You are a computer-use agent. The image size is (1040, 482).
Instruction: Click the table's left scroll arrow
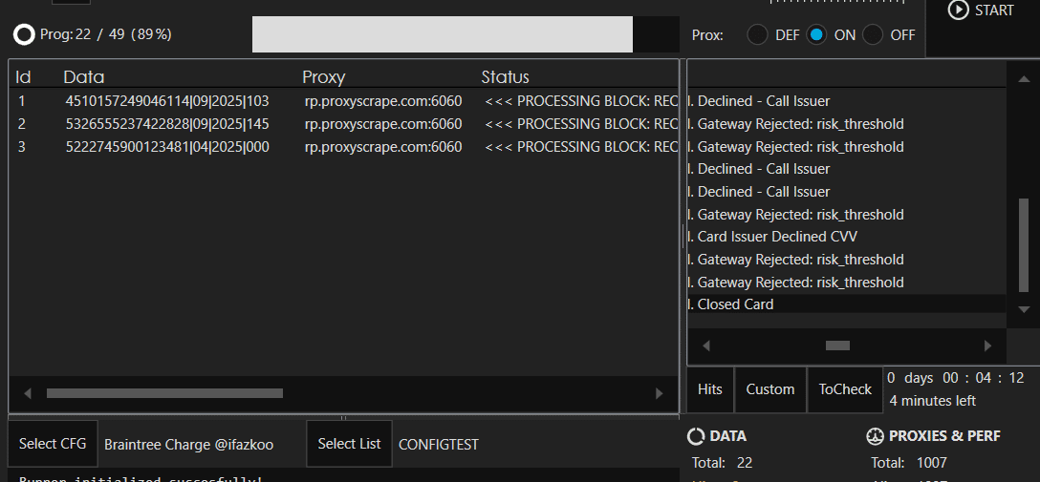coord(28,393)
